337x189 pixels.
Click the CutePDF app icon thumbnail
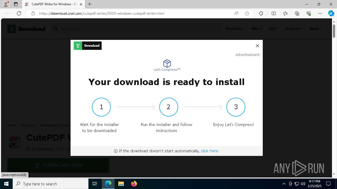(x=15, y=143)
